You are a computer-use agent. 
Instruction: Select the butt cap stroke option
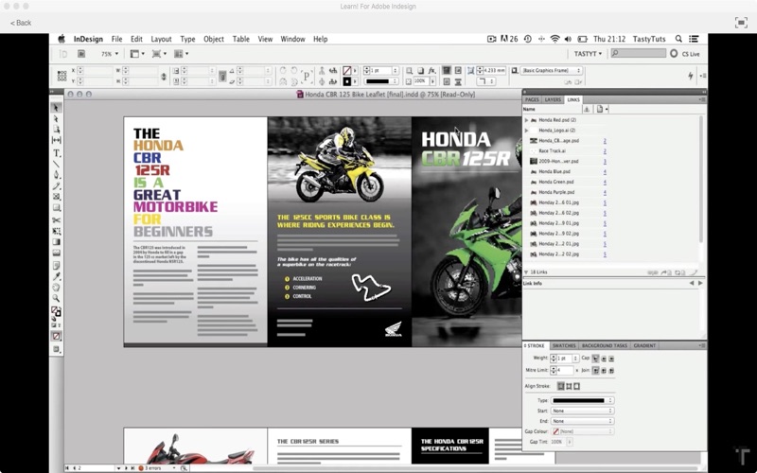tap(595, 359)
